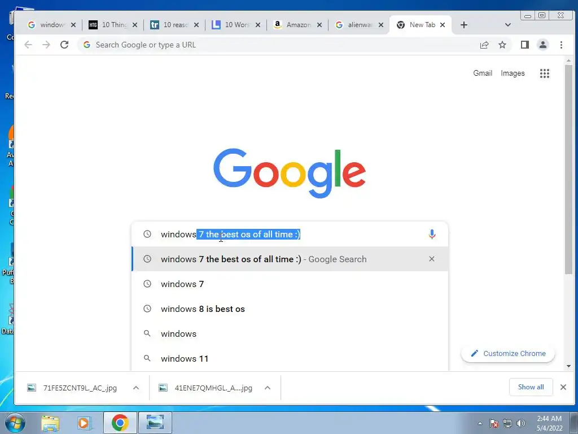
Task: Open Windows Media Player from taskbar
Action: 84,423
